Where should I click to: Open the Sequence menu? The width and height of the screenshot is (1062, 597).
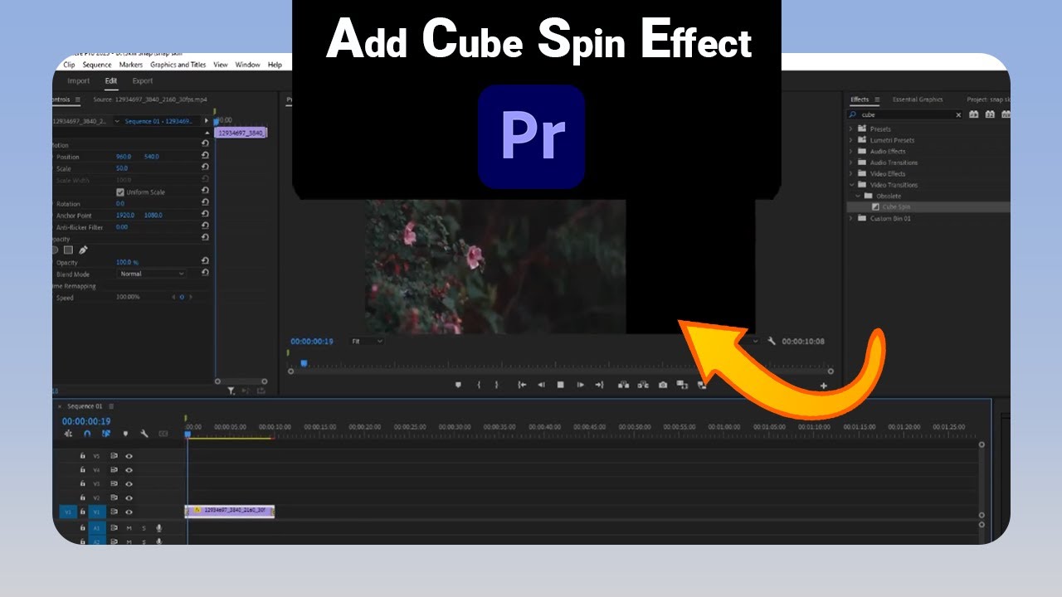point(97,65)
